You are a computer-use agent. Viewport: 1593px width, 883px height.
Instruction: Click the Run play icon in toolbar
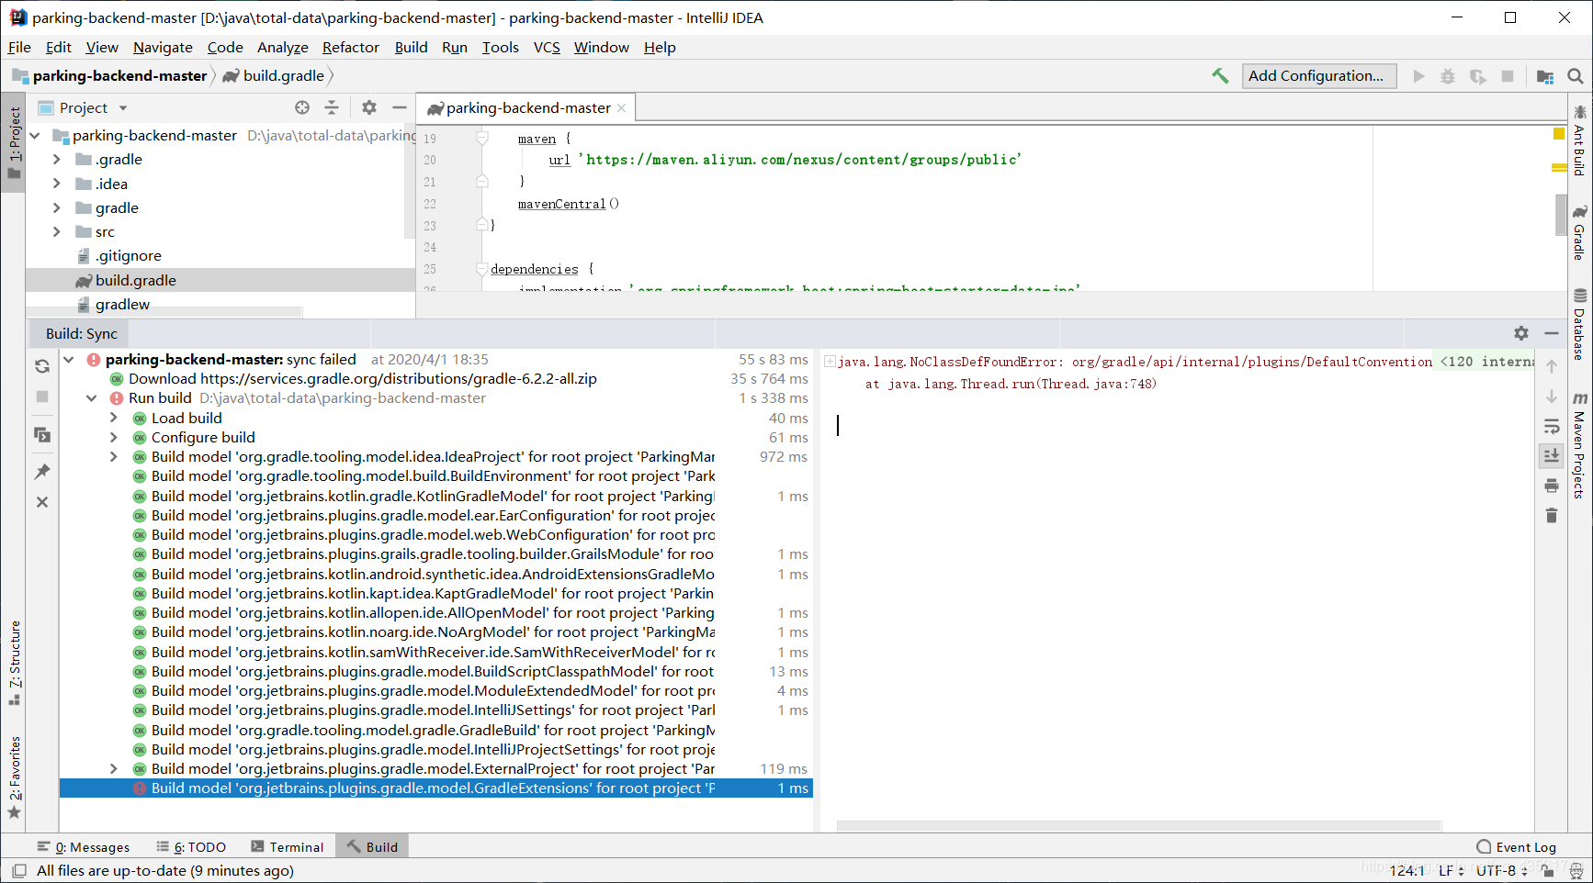tap(1418, 76)
